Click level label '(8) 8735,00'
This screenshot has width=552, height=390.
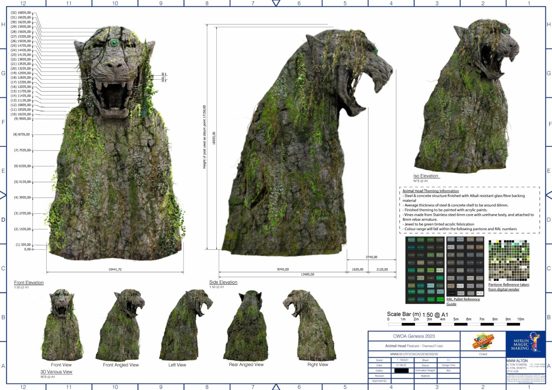pyautogui.click(x=21, y=134)
